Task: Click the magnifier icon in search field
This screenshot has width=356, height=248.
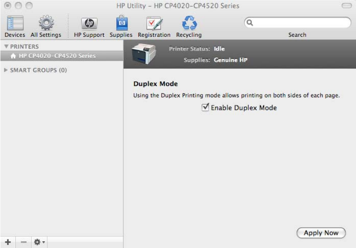Action: [x=250, y=23]
